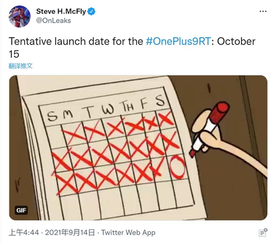Screen dimensions: 274x244
Task: Click the blue verified badge
Action: pyautogui.click(x=91, y=11)
